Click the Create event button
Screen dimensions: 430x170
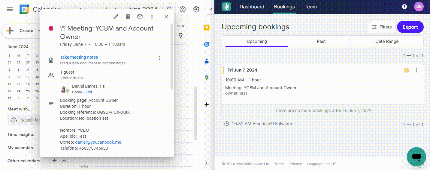(x=21, y=31)
